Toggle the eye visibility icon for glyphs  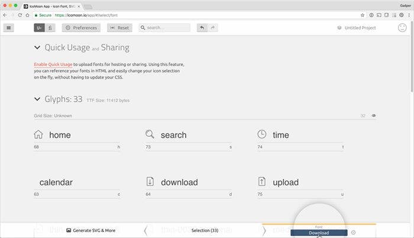[374, 116]
